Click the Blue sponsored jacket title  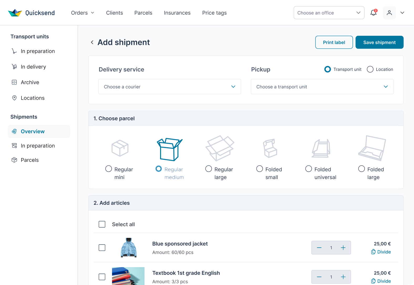180,244
